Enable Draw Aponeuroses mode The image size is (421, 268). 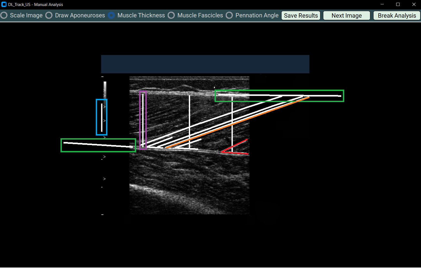[49, 15]
